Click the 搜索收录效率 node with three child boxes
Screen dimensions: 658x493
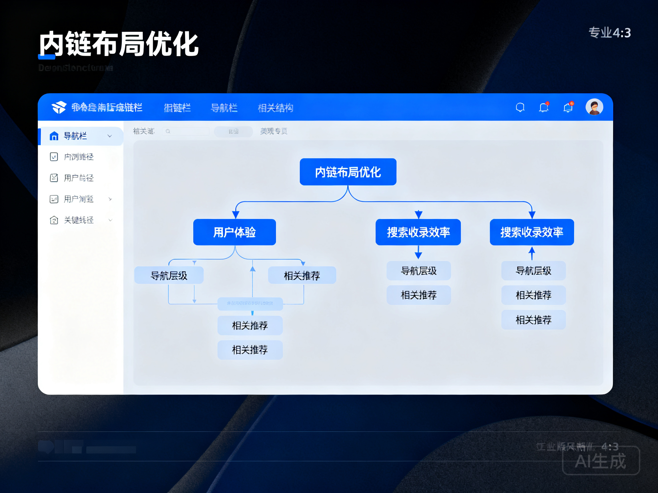531,232
